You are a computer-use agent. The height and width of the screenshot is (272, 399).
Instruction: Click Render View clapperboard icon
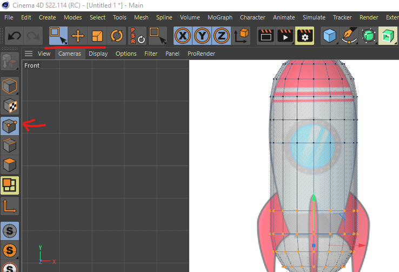pos(266,36)
